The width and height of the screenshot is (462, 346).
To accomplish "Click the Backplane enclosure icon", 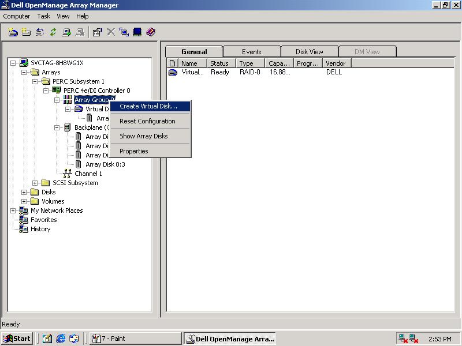I will click(68, 127).
